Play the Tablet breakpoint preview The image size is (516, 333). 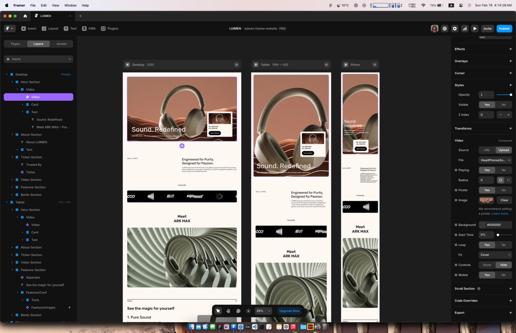click(256, 65)
